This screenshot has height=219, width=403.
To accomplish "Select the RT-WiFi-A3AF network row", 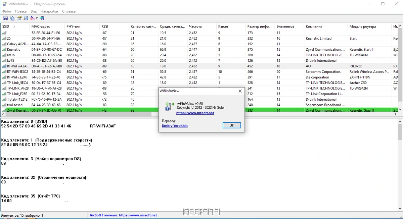I will 199,66.
